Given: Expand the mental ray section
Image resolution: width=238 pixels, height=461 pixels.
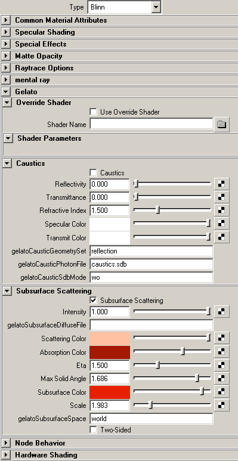Looking at the screenshot, I should (5, 80).
